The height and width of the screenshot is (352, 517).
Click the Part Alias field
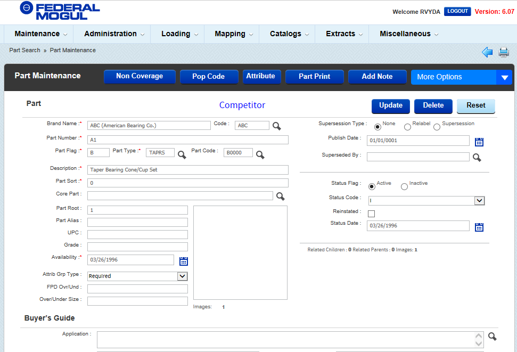click(137, 223)
